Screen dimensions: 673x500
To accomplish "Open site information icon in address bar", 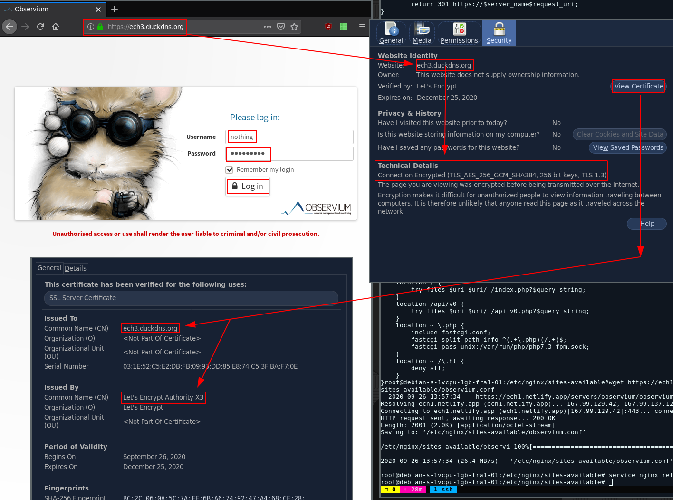I will coord(91,27).
